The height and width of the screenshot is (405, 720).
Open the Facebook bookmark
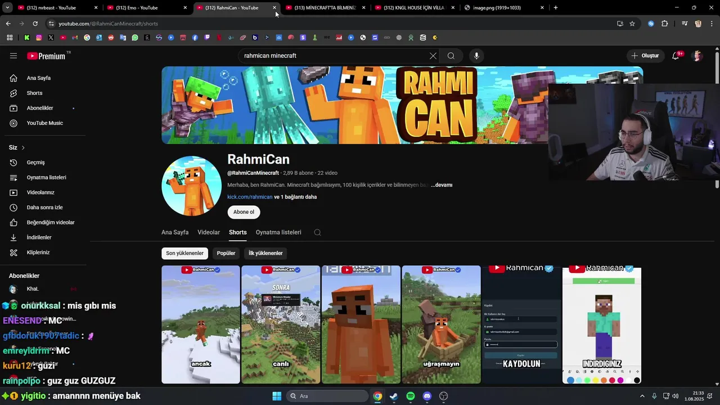(x=195, y=38)
